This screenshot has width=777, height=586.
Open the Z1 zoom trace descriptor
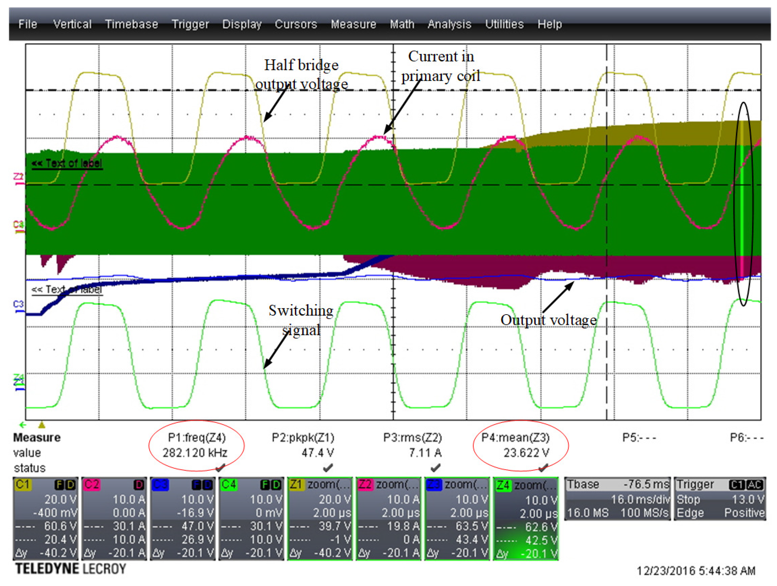320,518
